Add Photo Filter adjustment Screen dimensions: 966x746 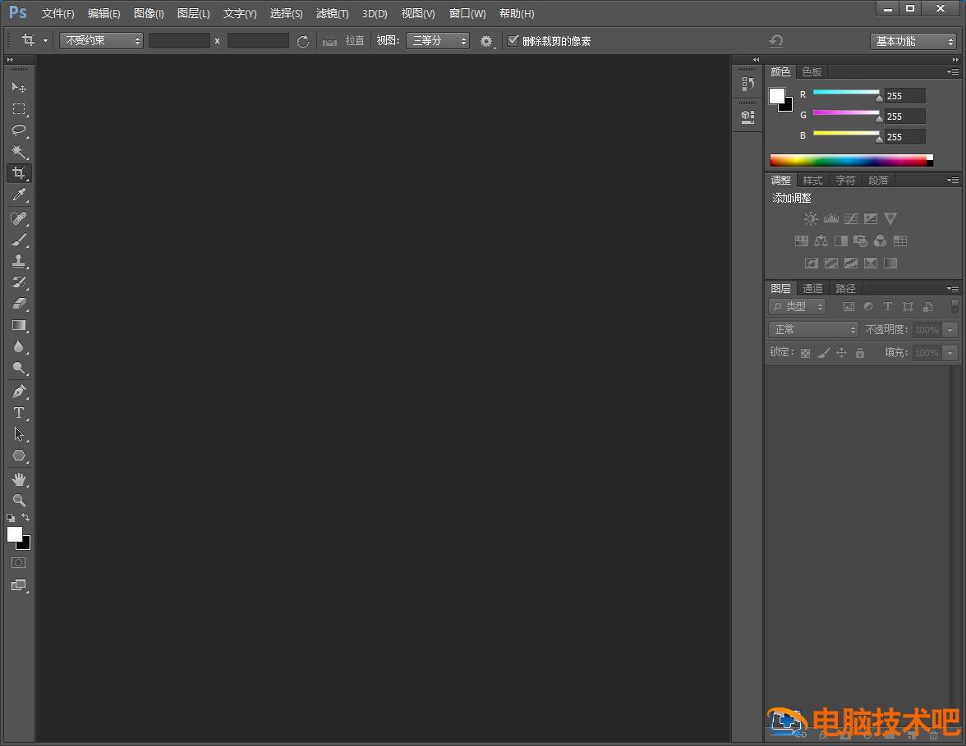click(x=860, y=240)
